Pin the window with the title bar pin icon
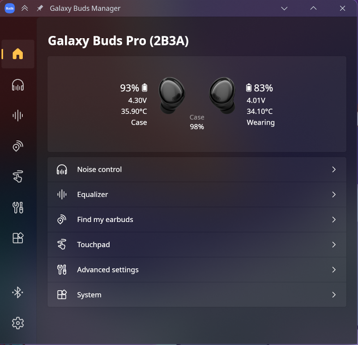Screen dimensions: 358x345 tap(40, 9)
